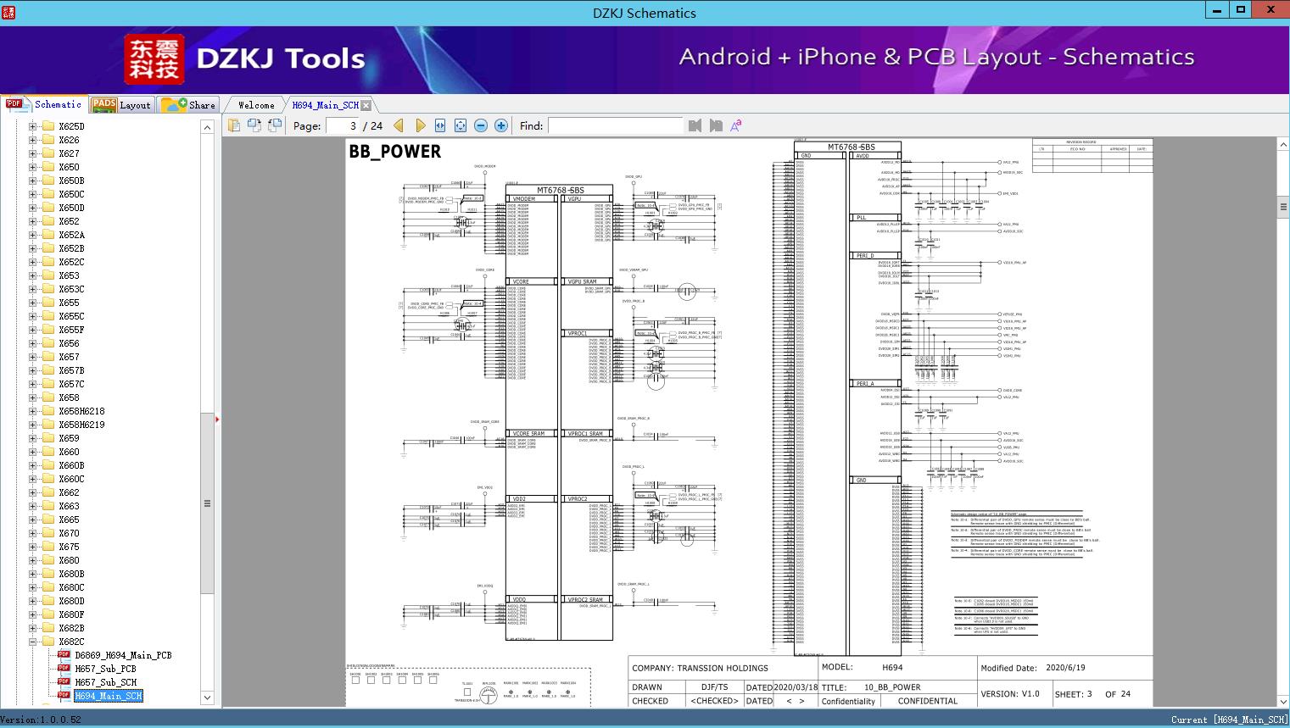Image resolution: width=1290 pixels, height=728 pixels.
Task: Expand the X625D folder
Action: tap(33, 126)
